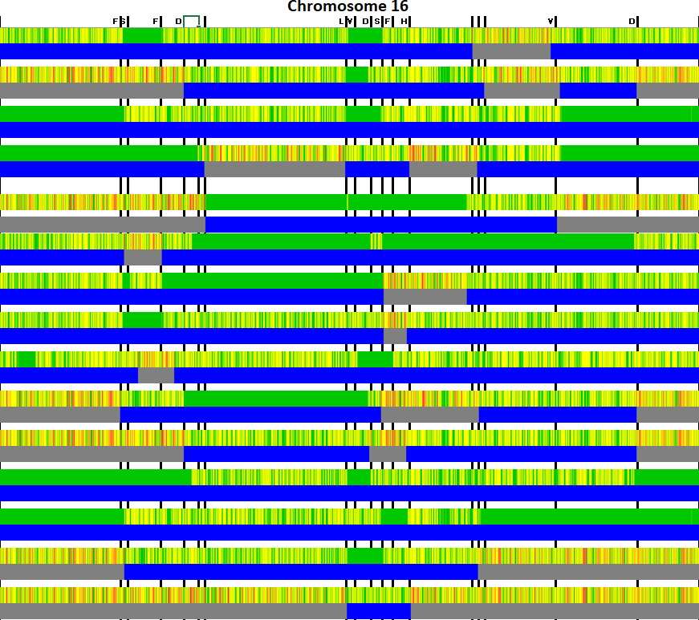Click the H marker label
This screenshot has width=699, height=620.
(404, 21)
